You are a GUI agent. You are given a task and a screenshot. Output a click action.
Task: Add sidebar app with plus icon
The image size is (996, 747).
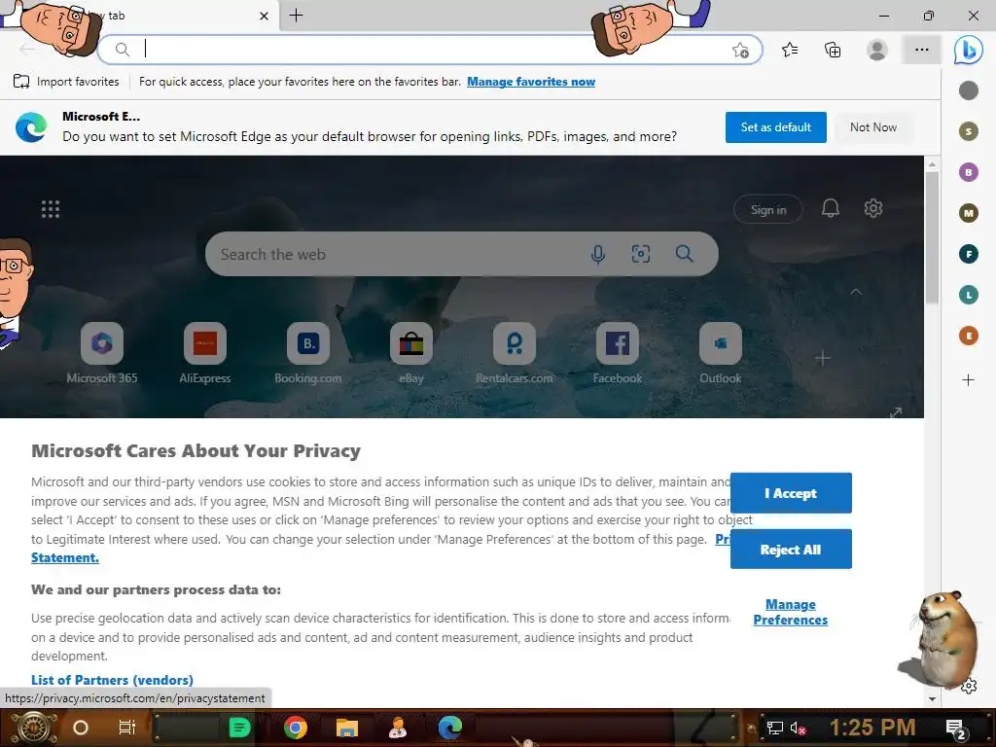pos(968,380)
